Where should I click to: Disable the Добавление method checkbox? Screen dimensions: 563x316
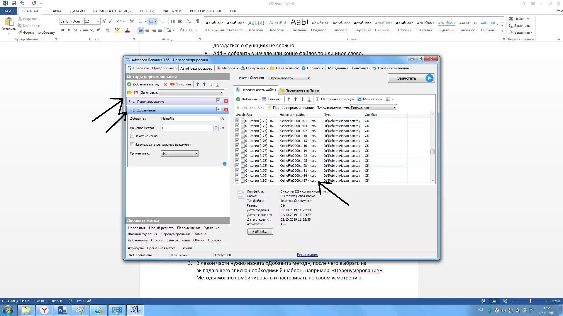pyautogui.click(x=218, y=109)
